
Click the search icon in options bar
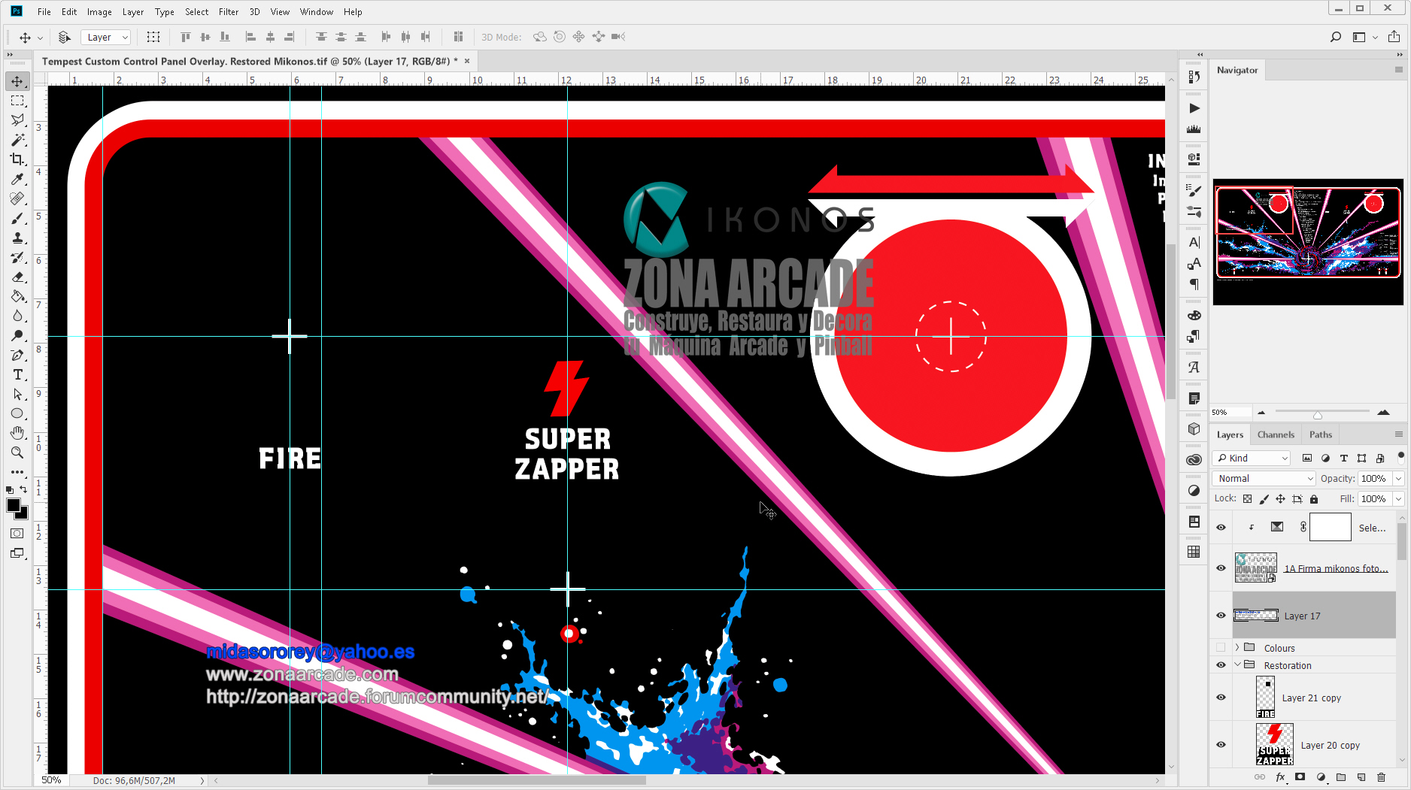1336,37
